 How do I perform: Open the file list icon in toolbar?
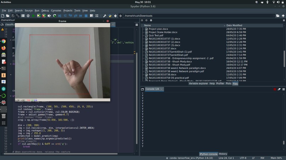23,16
